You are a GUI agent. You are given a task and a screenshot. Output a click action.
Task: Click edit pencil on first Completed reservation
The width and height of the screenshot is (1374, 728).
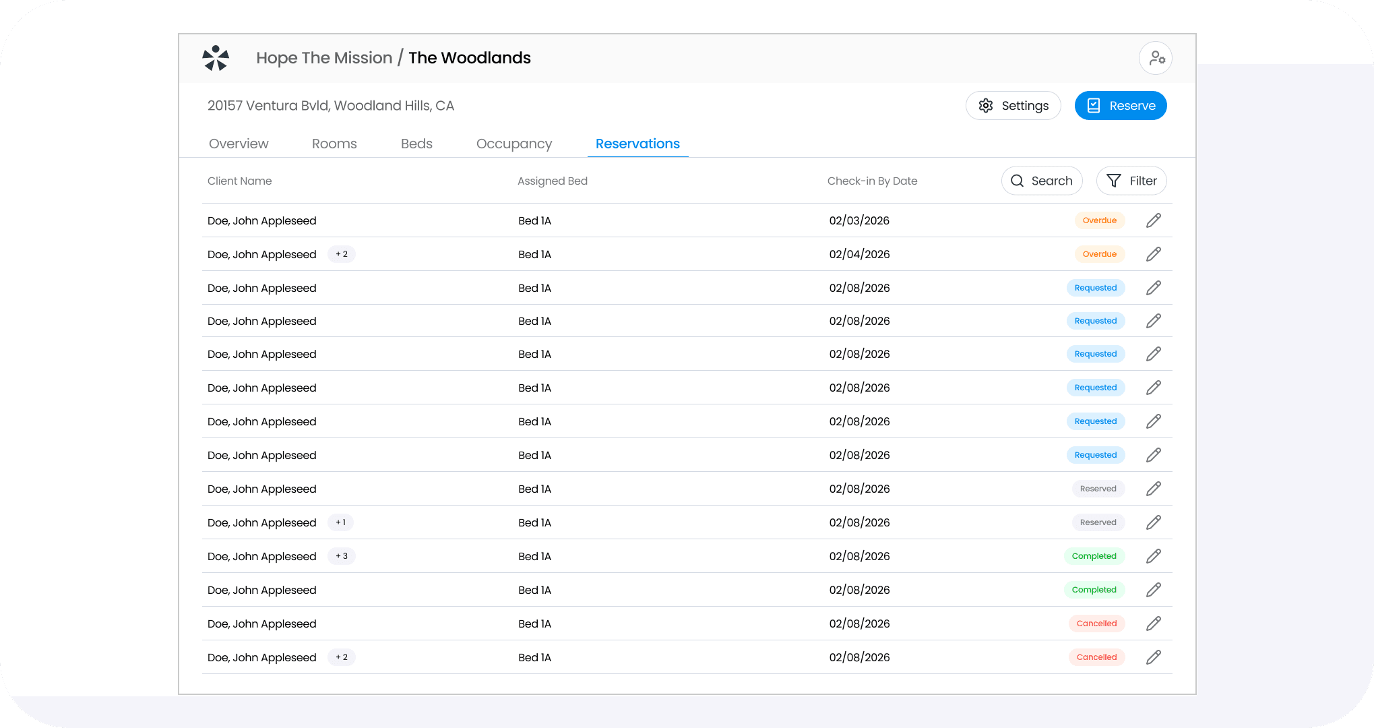(1153, 556)
